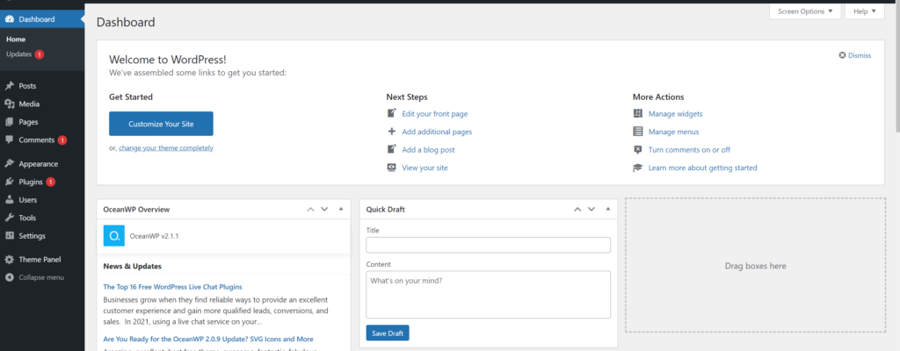Click the widgets icon beside Manage widgets
This screenshot has width=900, height=351.
pos(638,113)
